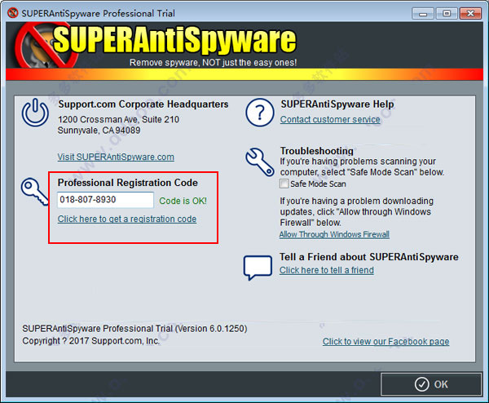Click the speech bubble Tell a Friend icon
This screenshot has width=489, height=403.
pos(258,268)
